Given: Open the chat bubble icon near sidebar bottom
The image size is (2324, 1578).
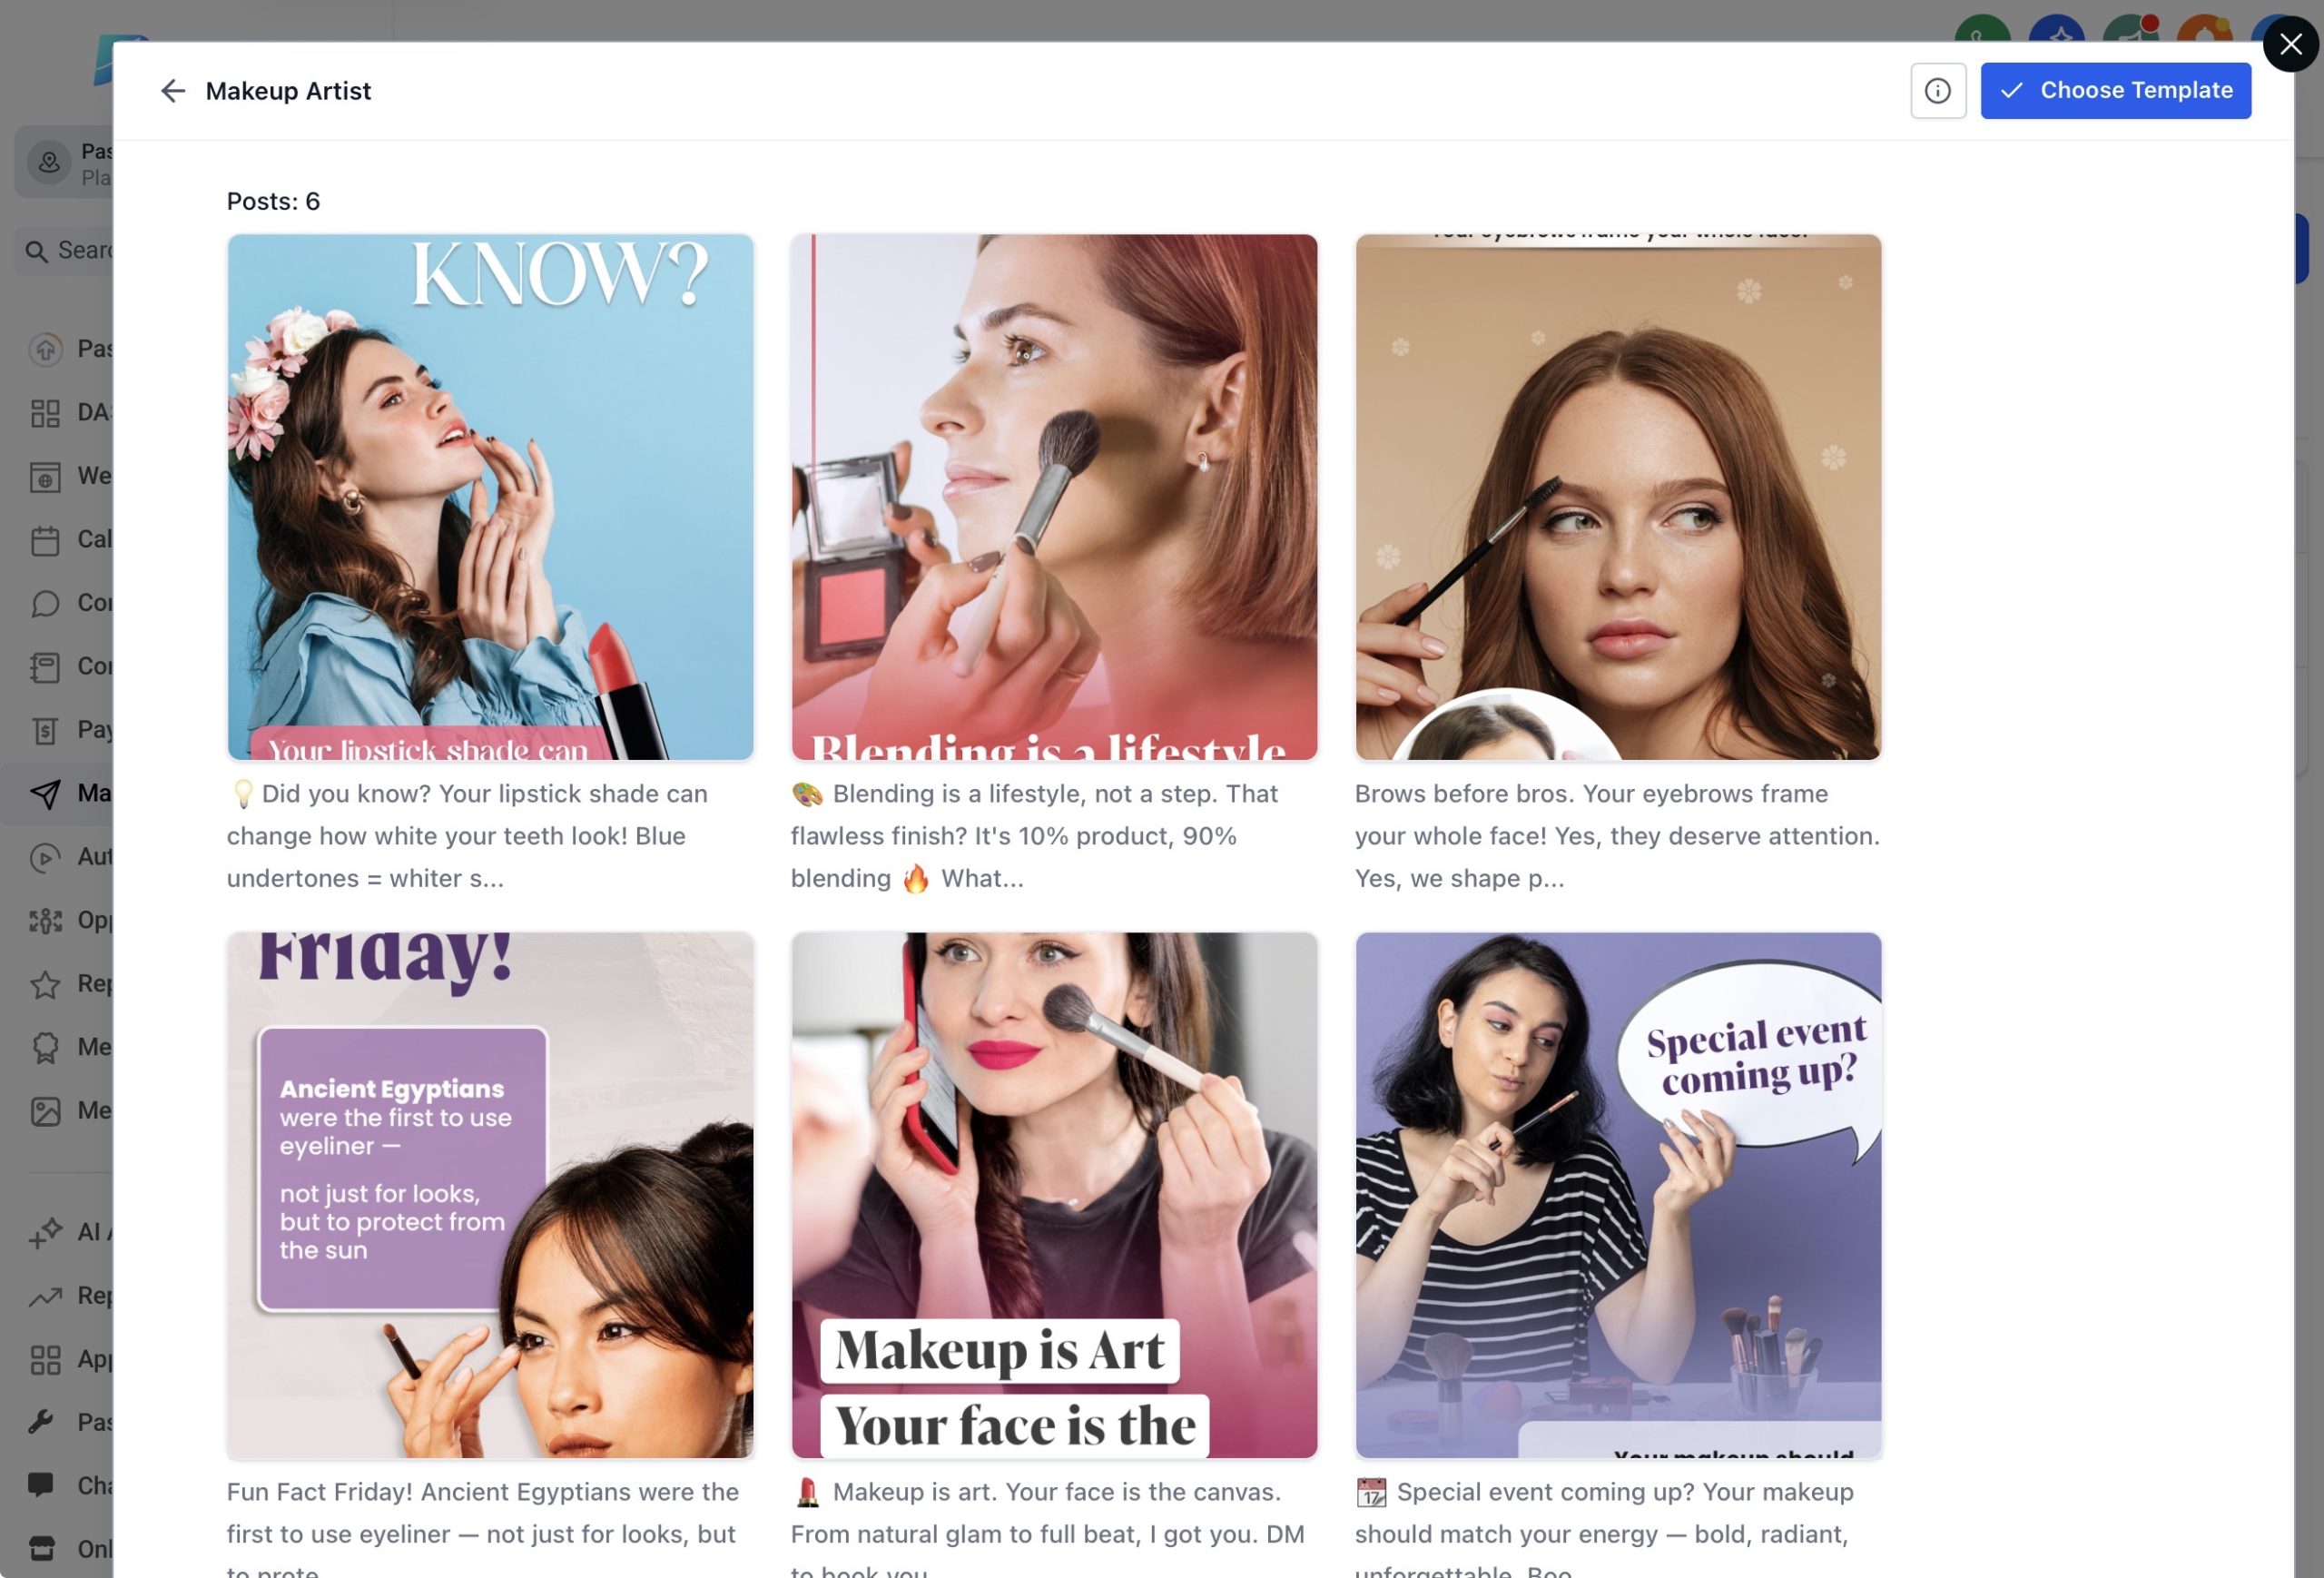Looking at the screenshot, I should tap(41, 1485).
